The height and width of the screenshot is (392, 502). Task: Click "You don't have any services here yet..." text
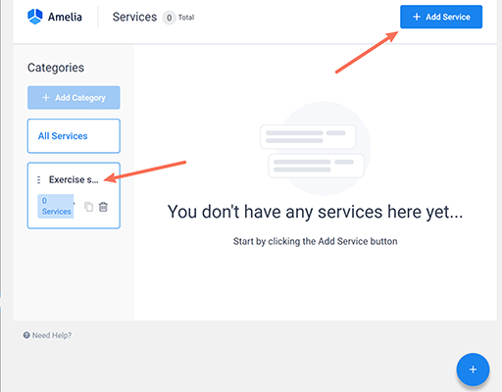[x=315, y=212]
